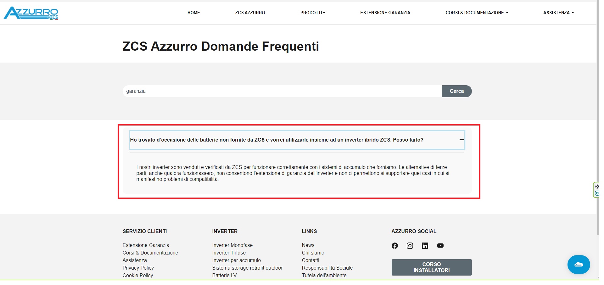The height and width of the screenshot is (285, 604).
Task: Open the Facebook social icon
Action: click(395, 246)
